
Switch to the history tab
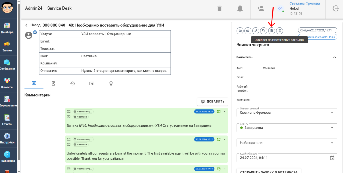[72, 84]
